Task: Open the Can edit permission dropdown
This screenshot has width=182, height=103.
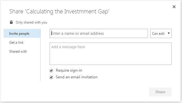Action: point(161,34)
